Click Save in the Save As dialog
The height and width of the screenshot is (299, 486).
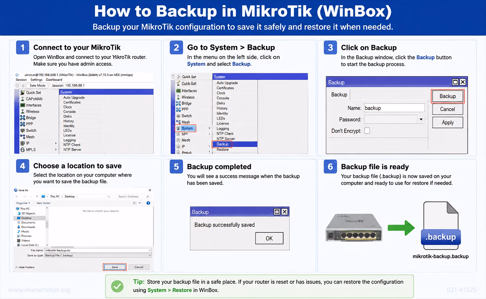coord(115,267)
